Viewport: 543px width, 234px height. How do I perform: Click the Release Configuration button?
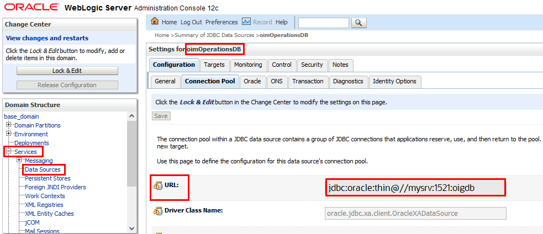(67, 85)
